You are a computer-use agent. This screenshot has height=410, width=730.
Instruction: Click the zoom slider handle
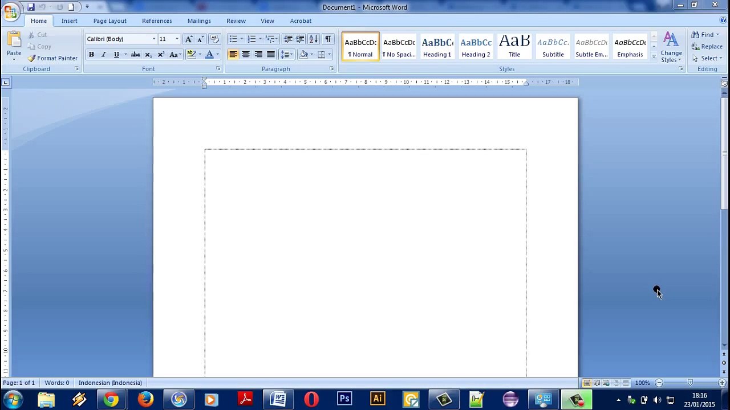point(690,383)
